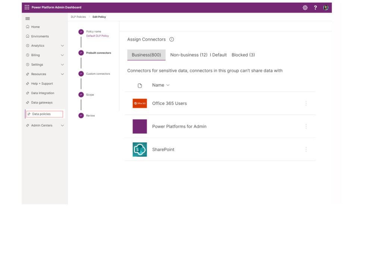Screen dimensions: 373x280
Task: Open settings gear in header
Action: coord(305,7)
